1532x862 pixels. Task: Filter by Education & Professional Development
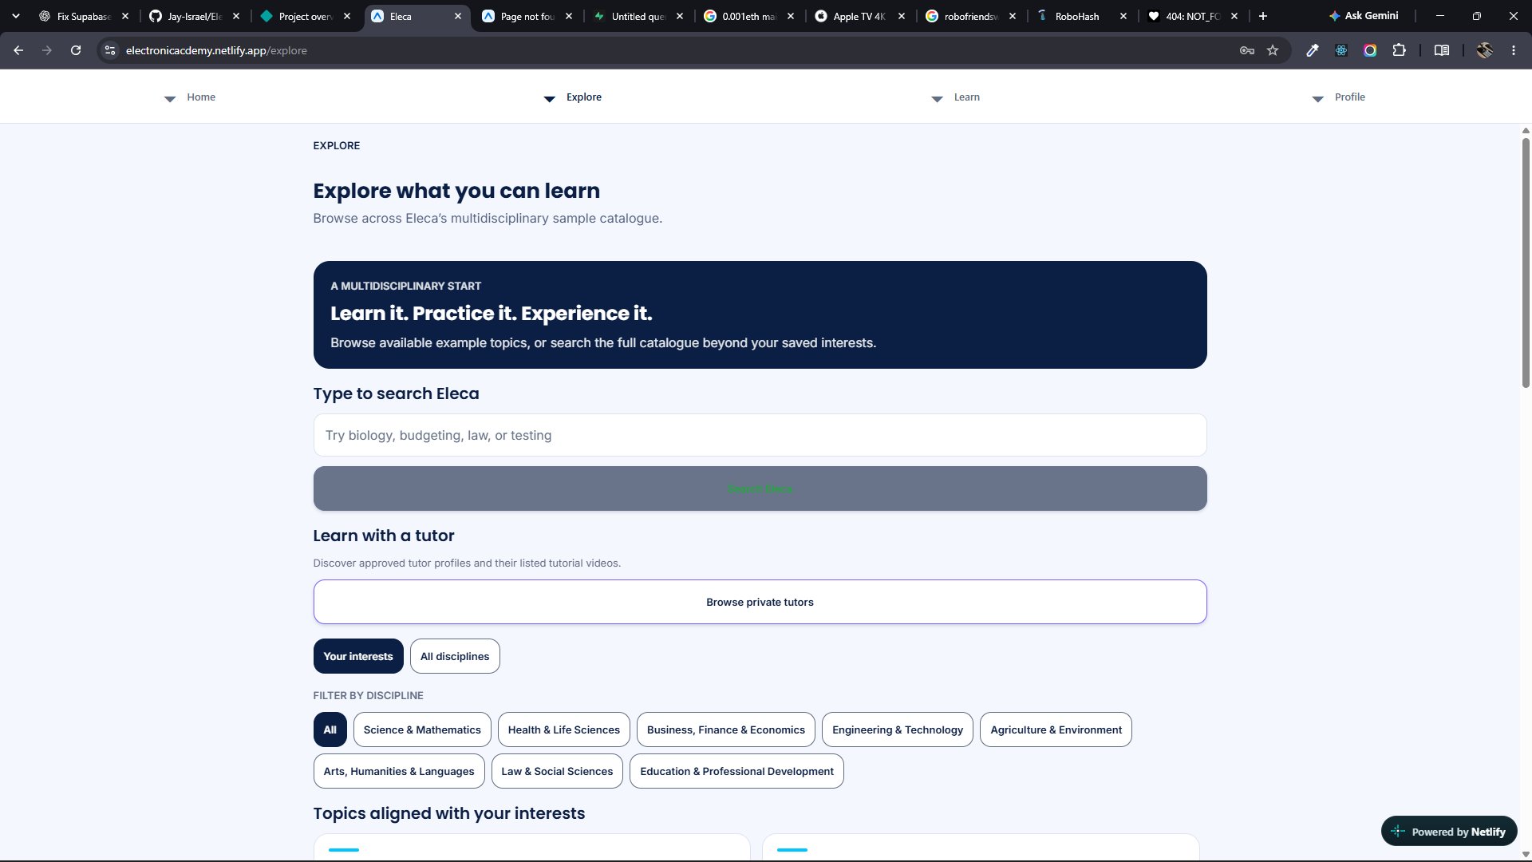click(736, 771)
